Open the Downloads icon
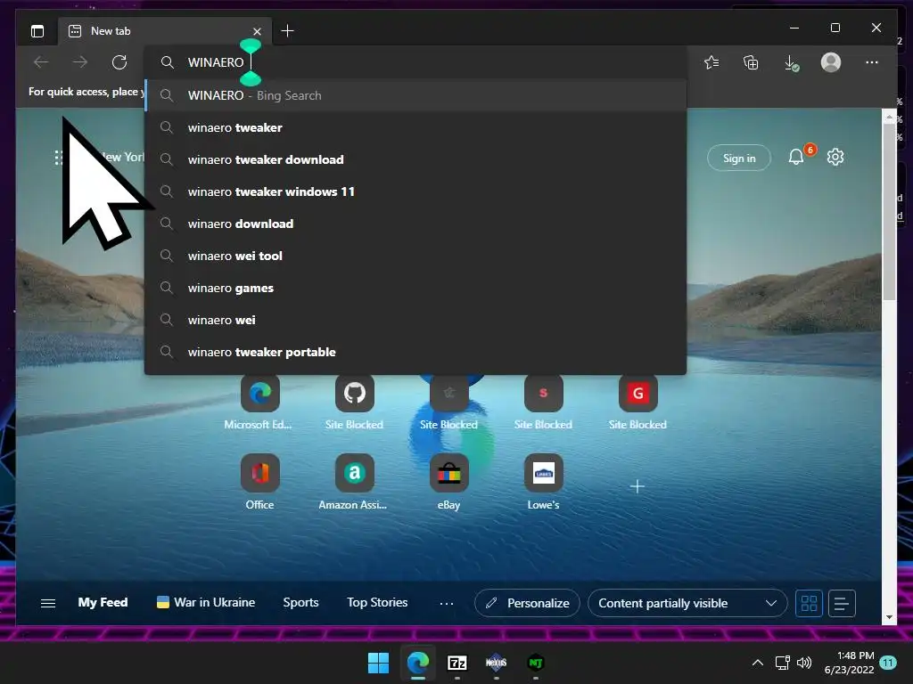Viewport: 913px width, 684px height. point(792,62)
